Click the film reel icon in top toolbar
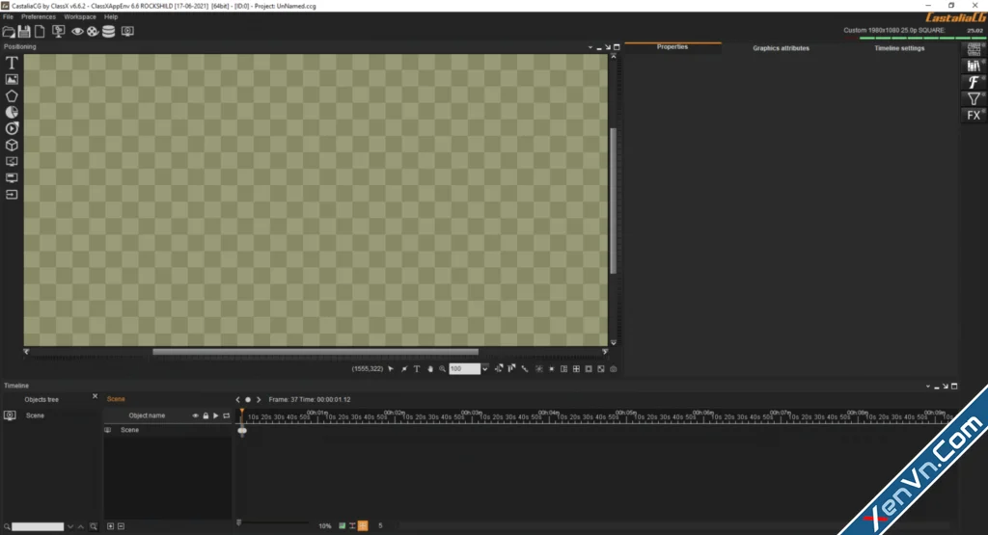 point(93,31)
